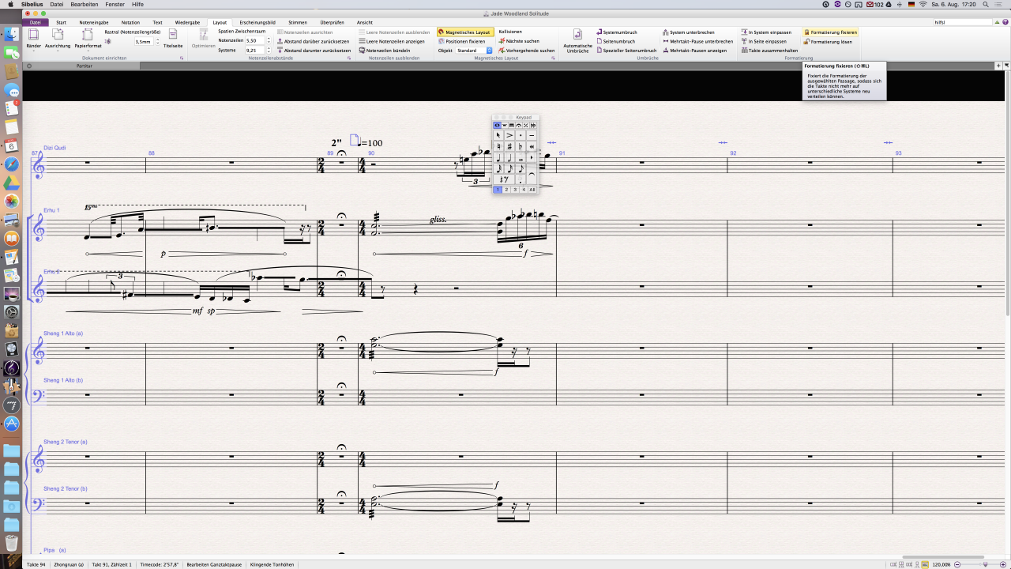Toggle Magnetisches Layout on or off
The height and width of the screenshot is (569, 1011).
[x=464, y=32]
